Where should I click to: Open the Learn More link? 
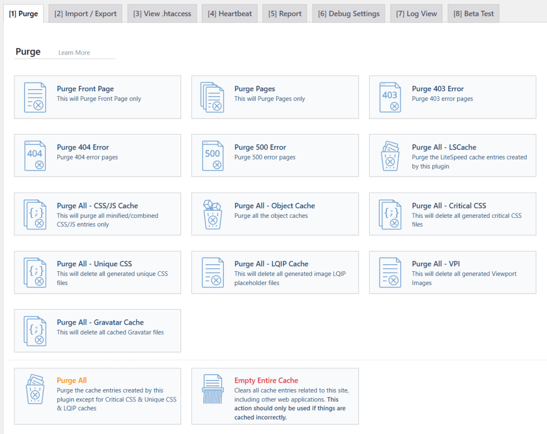tap(74, 52)
